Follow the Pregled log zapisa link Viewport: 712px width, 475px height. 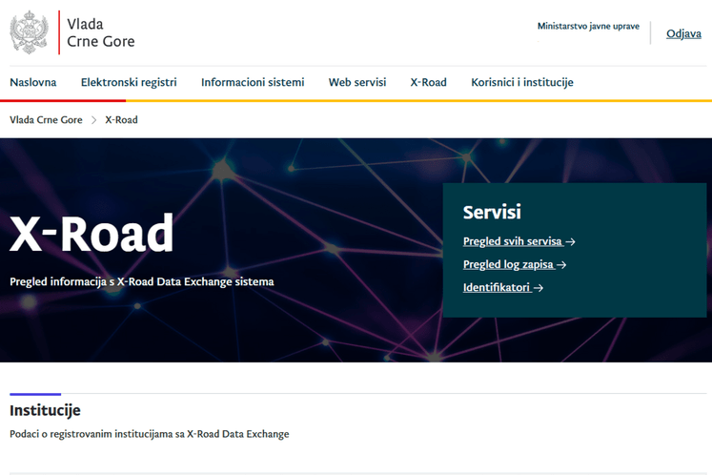tap(508, 265)
